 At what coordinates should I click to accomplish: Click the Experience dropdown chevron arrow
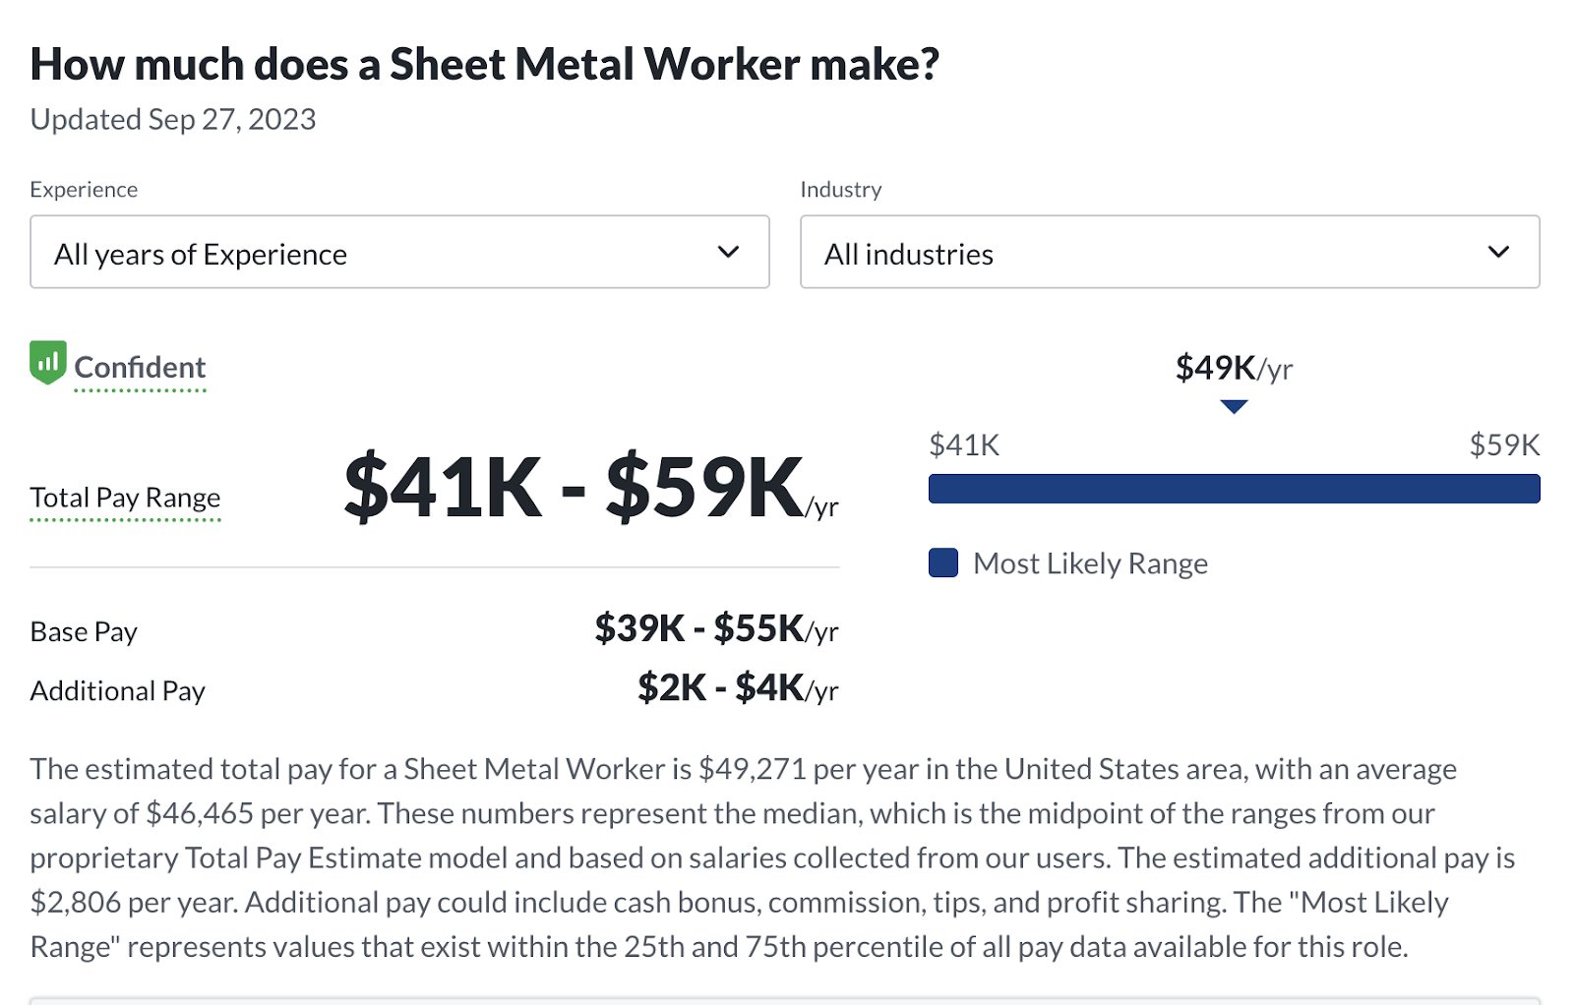coord(728,252)
